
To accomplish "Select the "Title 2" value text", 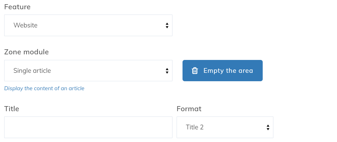I will [195, 127].
